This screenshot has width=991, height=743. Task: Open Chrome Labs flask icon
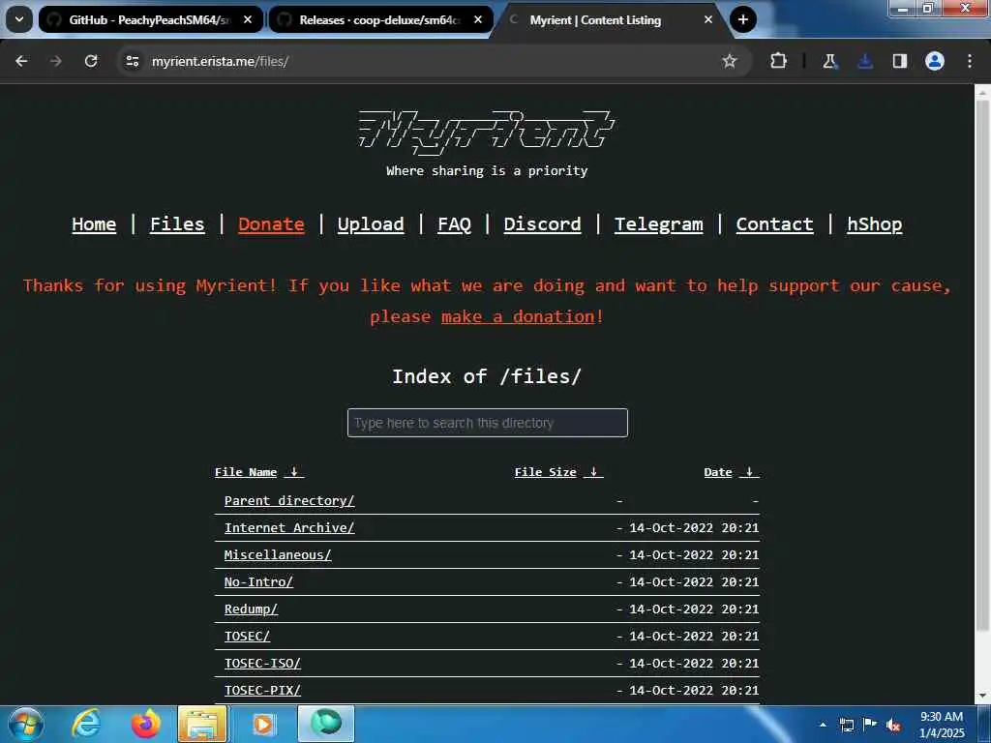click(829, 61)
